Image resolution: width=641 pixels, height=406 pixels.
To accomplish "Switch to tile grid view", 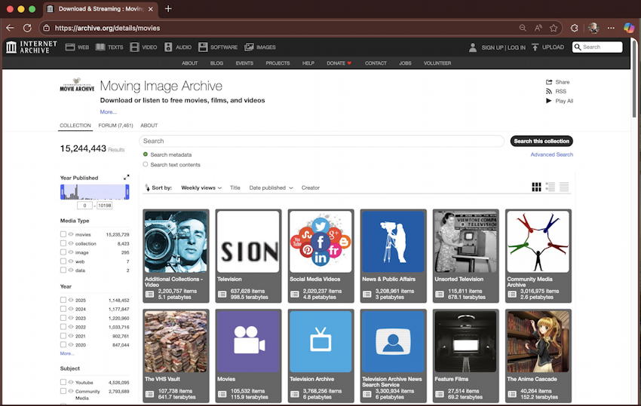I will pyautogui.click(x=536, y=187).
